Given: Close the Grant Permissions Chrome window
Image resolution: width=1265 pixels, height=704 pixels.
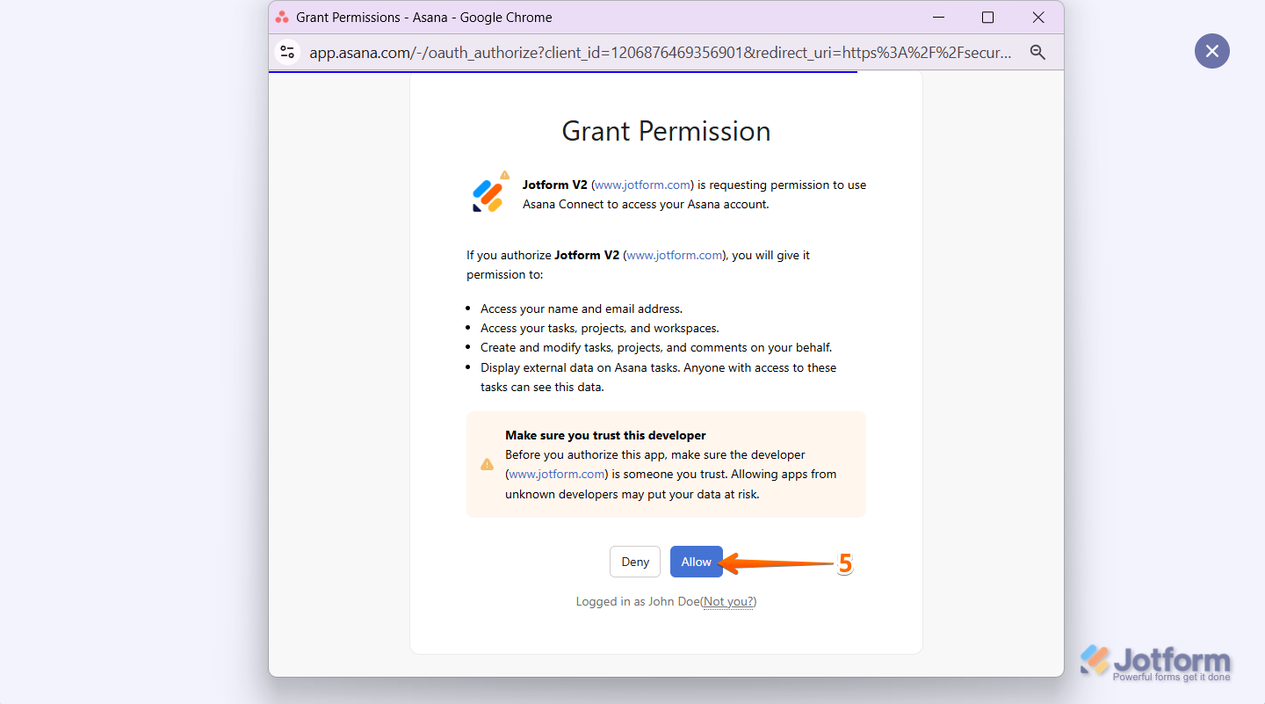Looking at the screenshot, I should [x=1038, y=17].
